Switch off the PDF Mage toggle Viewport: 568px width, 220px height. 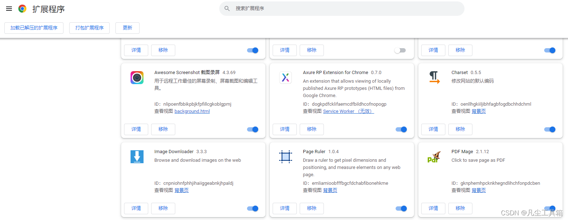click(550, 208)
